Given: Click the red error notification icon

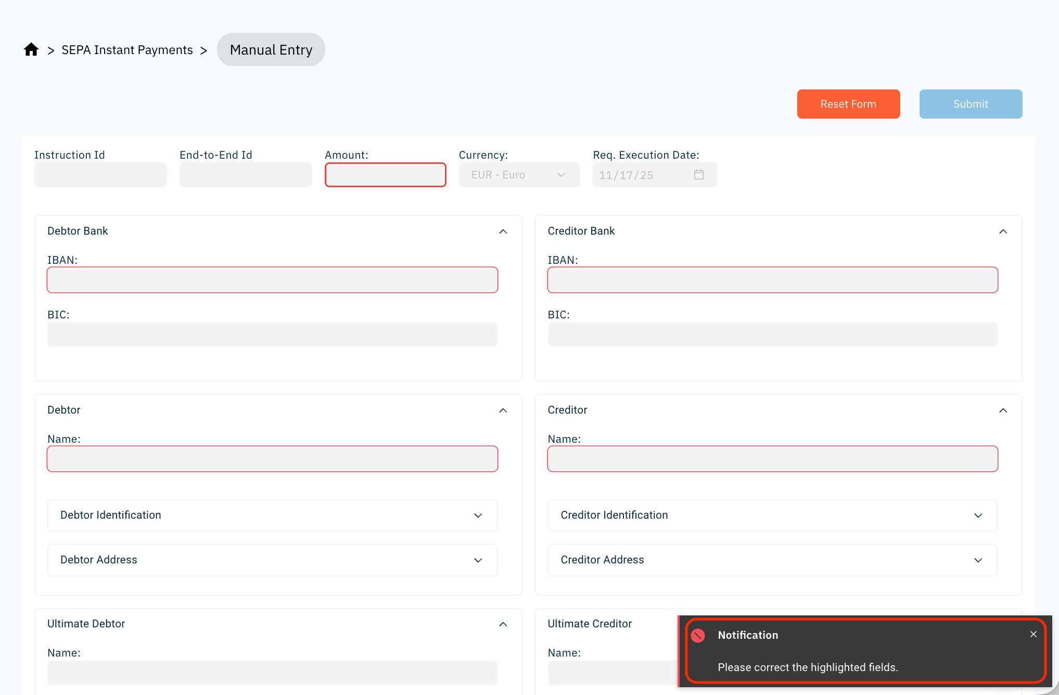Looking at the screenshot, I should [698, 635].
